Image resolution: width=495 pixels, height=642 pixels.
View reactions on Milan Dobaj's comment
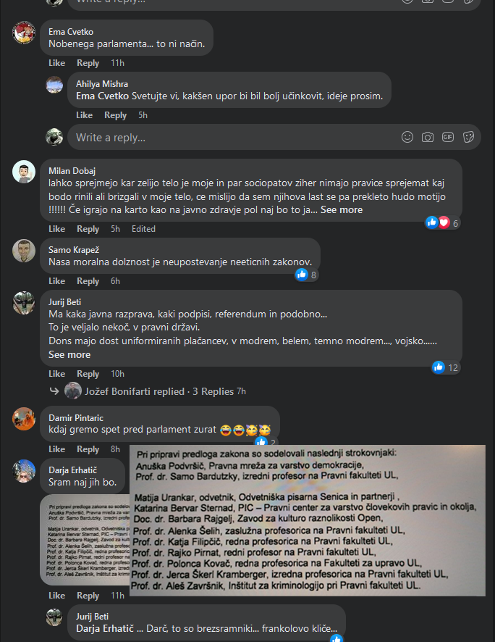(443, 222)
